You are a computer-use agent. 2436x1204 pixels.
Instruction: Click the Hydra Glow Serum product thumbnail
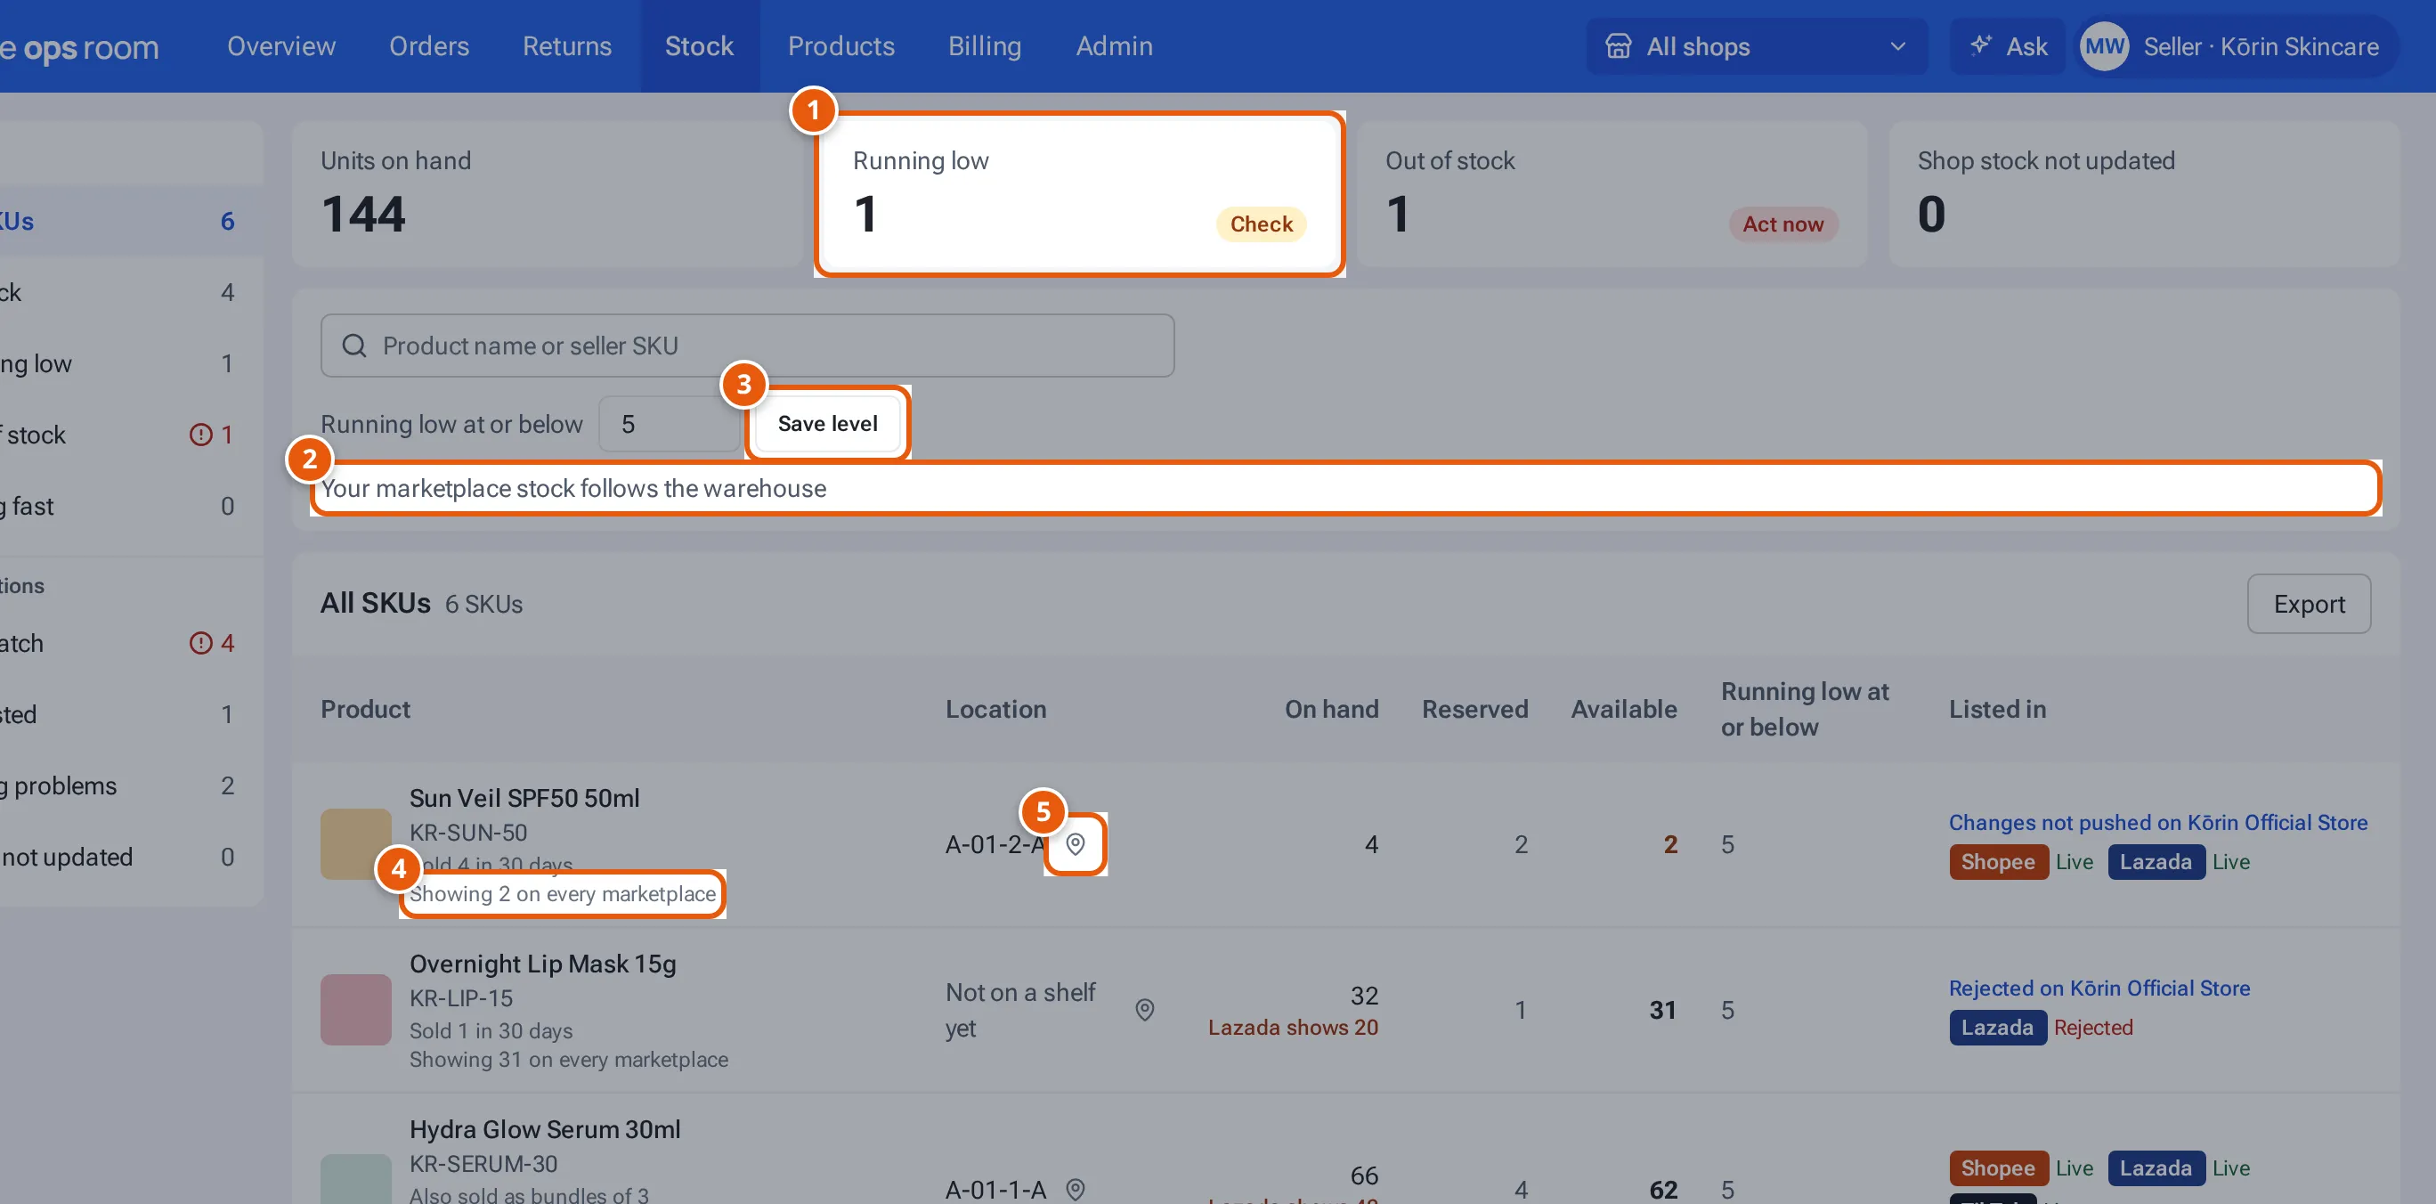point(355,1178)
